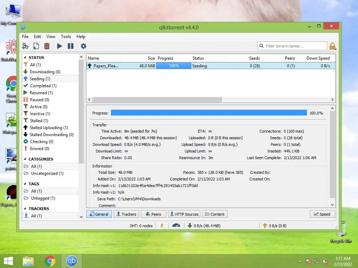Click the status bar upload speed indicator
The width and height of the screenshot is (358, 268).
click(275, 226)
